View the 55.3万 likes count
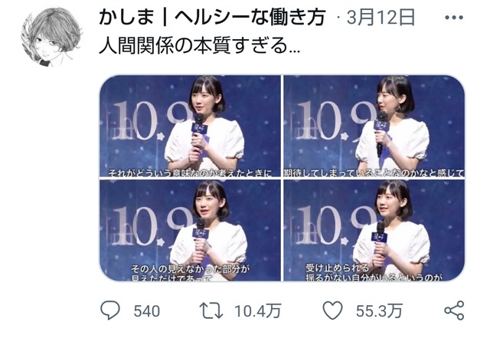490x345 pixels. coord(379,311)
